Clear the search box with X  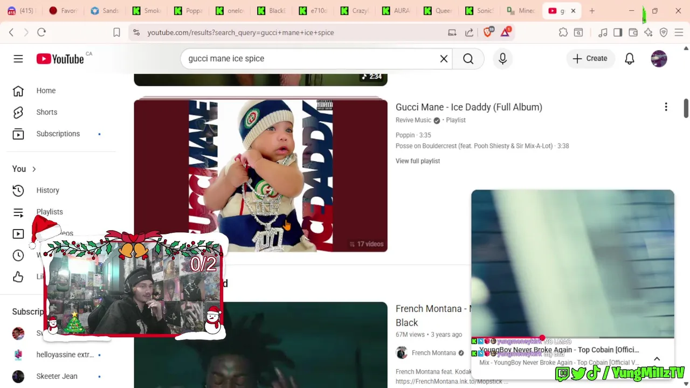(x=444, y=59)
